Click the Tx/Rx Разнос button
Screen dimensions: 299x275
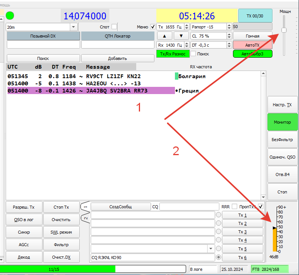(173, 54)
